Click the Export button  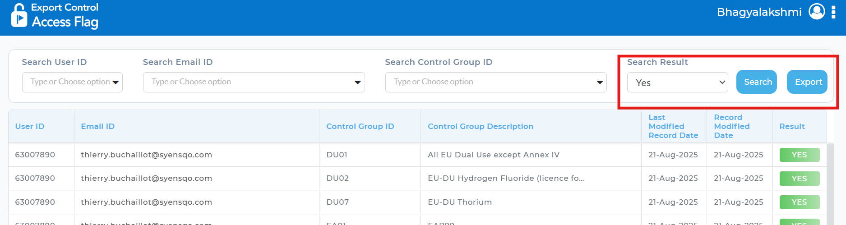click(807, 82)
